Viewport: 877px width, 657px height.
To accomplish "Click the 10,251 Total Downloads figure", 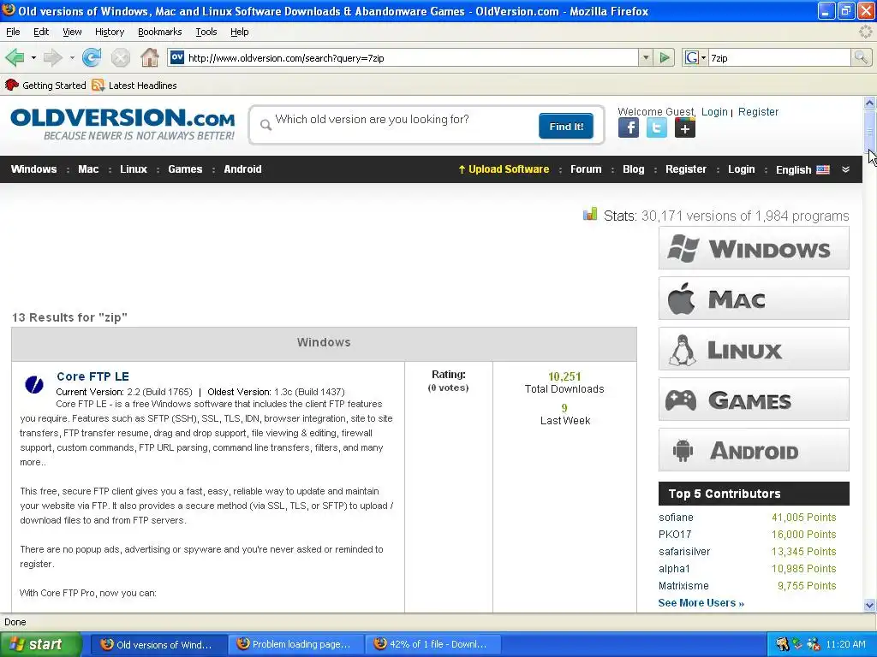I will (x=564, y=376).
